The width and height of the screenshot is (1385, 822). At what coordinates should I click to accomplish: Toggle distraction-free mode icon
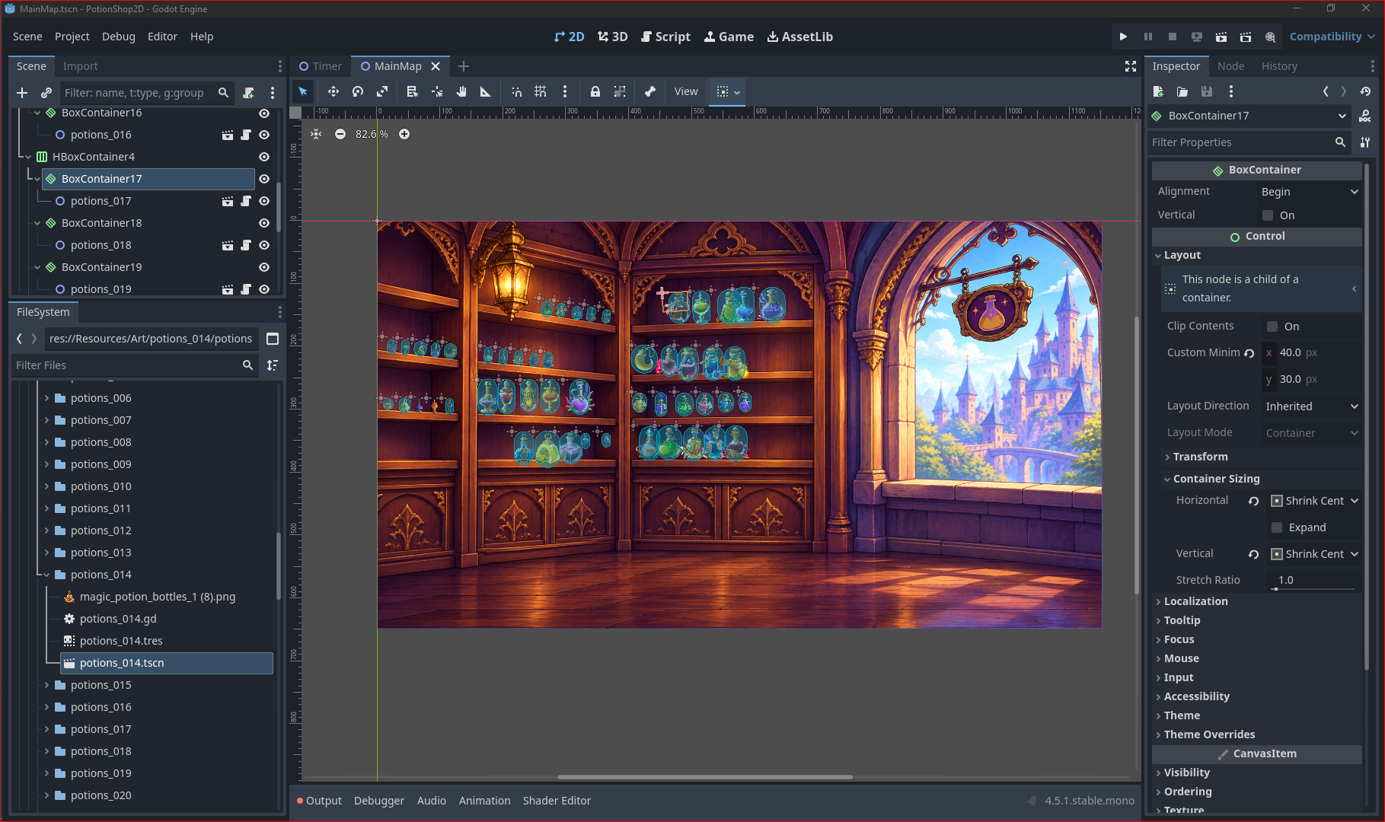tap(1131, 66)
